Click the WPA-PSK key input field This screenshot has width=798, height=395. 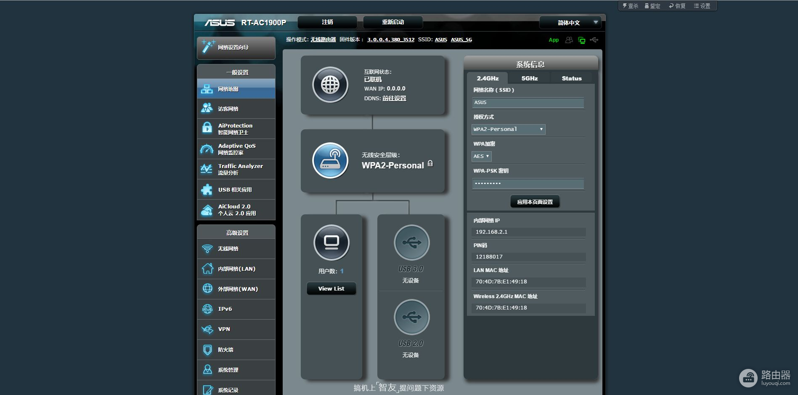[x=528, y=184]
